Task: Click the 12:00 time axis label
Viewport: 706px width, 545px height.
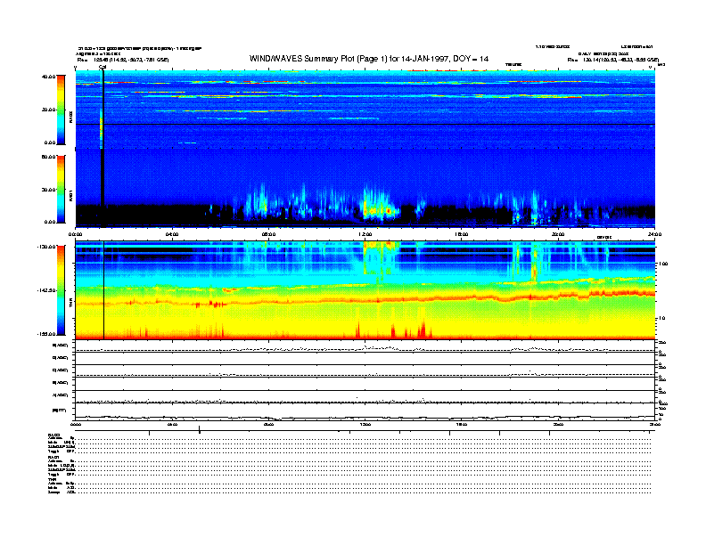Action: [365, 233]
